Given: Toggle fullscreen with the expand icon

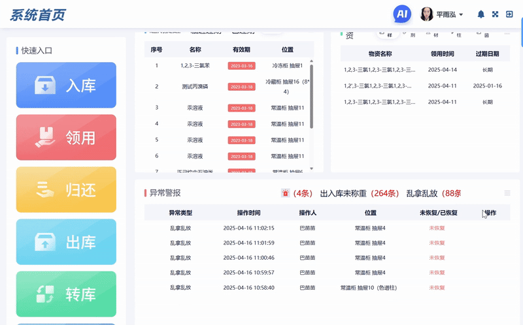Looking at the screenshot, I should tap(495, 14).
